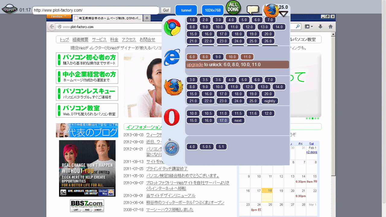Image resolution: width=386 pixels, height=217 pixels.
Task: Select the Opera browser icon
Action: click(172, 117)
